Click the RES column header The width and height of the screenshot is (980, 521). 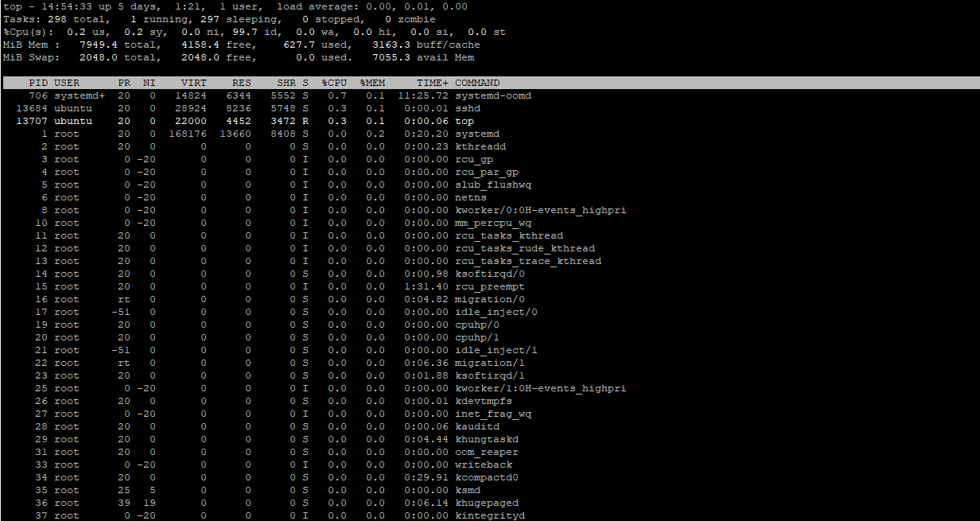coord(242,83)
